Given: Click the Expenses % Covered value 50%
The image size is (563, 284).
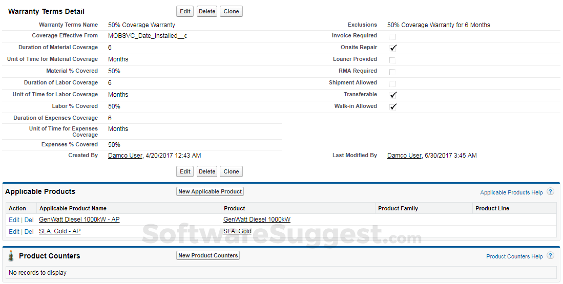Looking at the screenshot, I should (x=114, y=144).
